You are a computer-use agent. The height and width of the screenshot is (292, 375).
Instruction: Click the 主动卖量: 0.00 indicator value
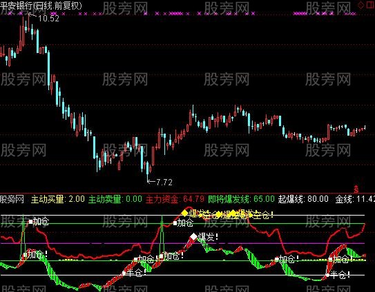click(x=115, y=199)
